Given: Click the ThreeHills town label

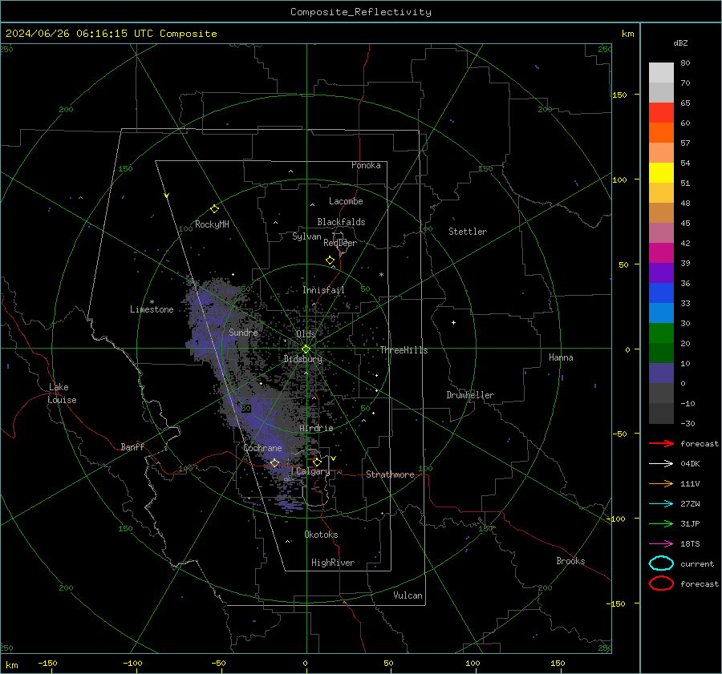Looking at the screenshot, I should coord(404,350).
